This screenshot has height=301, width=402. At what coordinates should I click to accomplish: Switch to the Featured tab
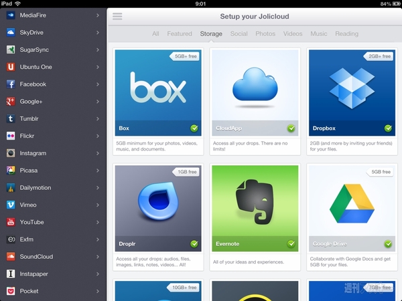point(180,33)
